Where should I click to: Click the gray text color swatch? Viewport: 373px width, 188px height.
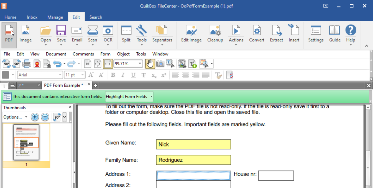[5, 75]
